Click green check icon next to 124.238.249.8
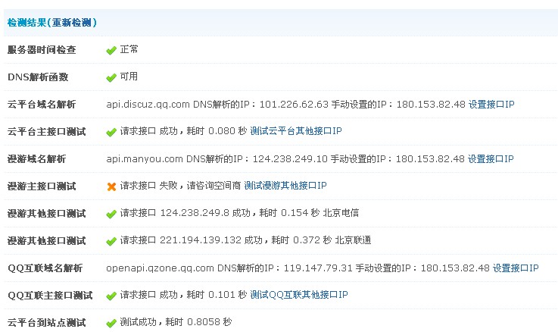This screenshot has width=558, height=332. (x=111, y=214)
